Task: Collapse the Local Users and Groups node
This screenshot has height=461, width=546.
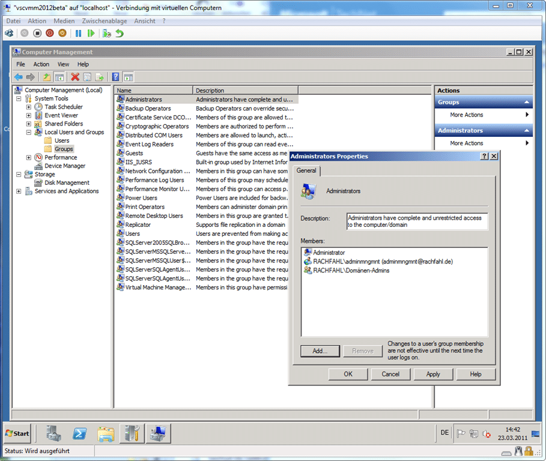Action: click(29, 132)
